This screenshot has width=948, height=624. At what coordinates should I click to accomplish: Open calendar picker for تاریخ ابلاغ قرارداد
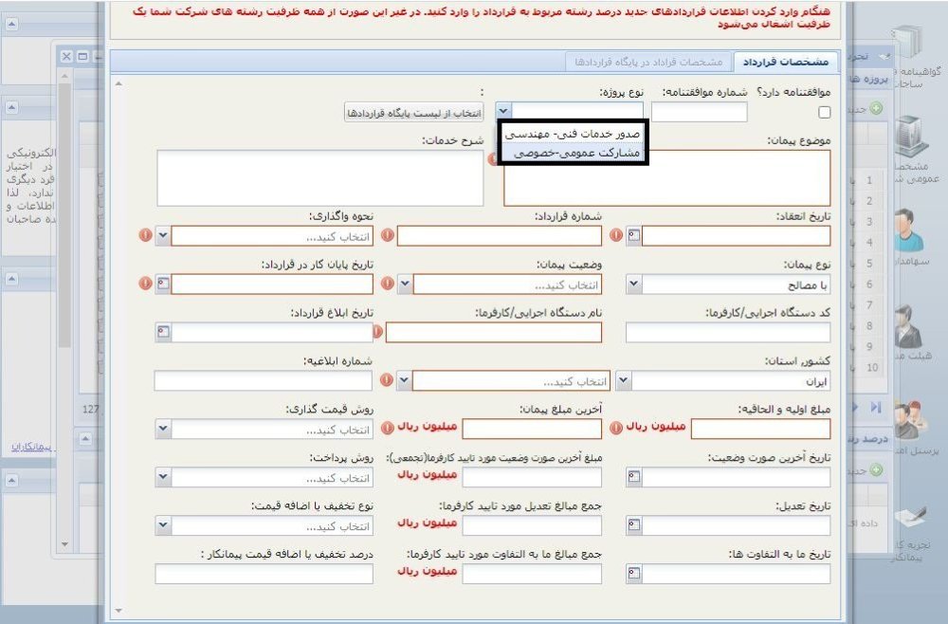pos(163,332)
